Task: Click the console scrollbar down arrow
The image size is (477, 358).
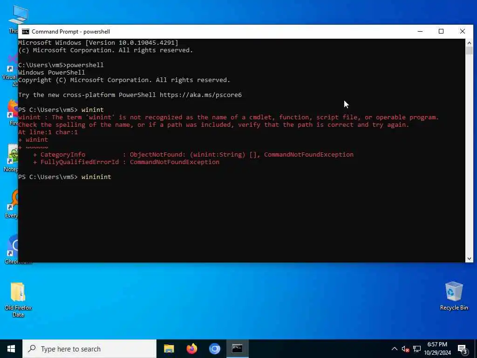Action: tap(469, 258)
